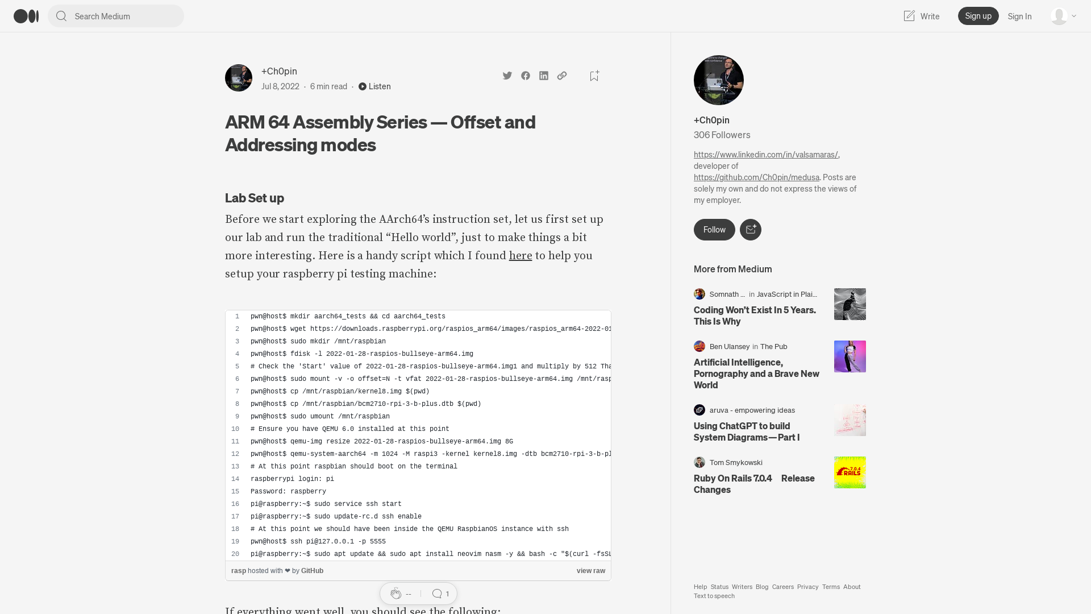Toggle the clap reaction button

pos(395,594)
